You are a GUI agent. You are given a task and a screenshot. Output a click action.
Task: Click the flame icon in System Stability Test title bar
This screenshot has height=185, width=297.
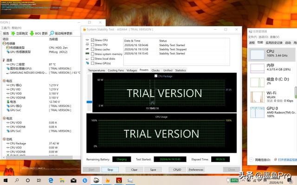click(x=84, y=30)
